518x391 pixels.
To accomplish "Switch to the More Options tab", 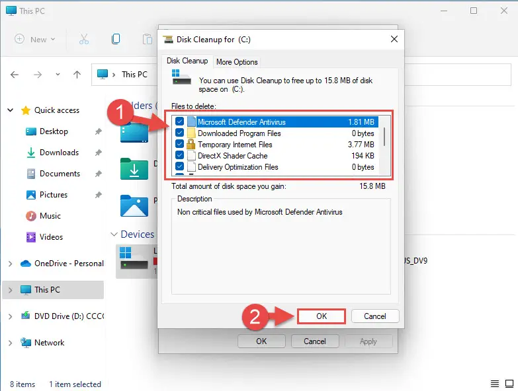I will (237, 62).
